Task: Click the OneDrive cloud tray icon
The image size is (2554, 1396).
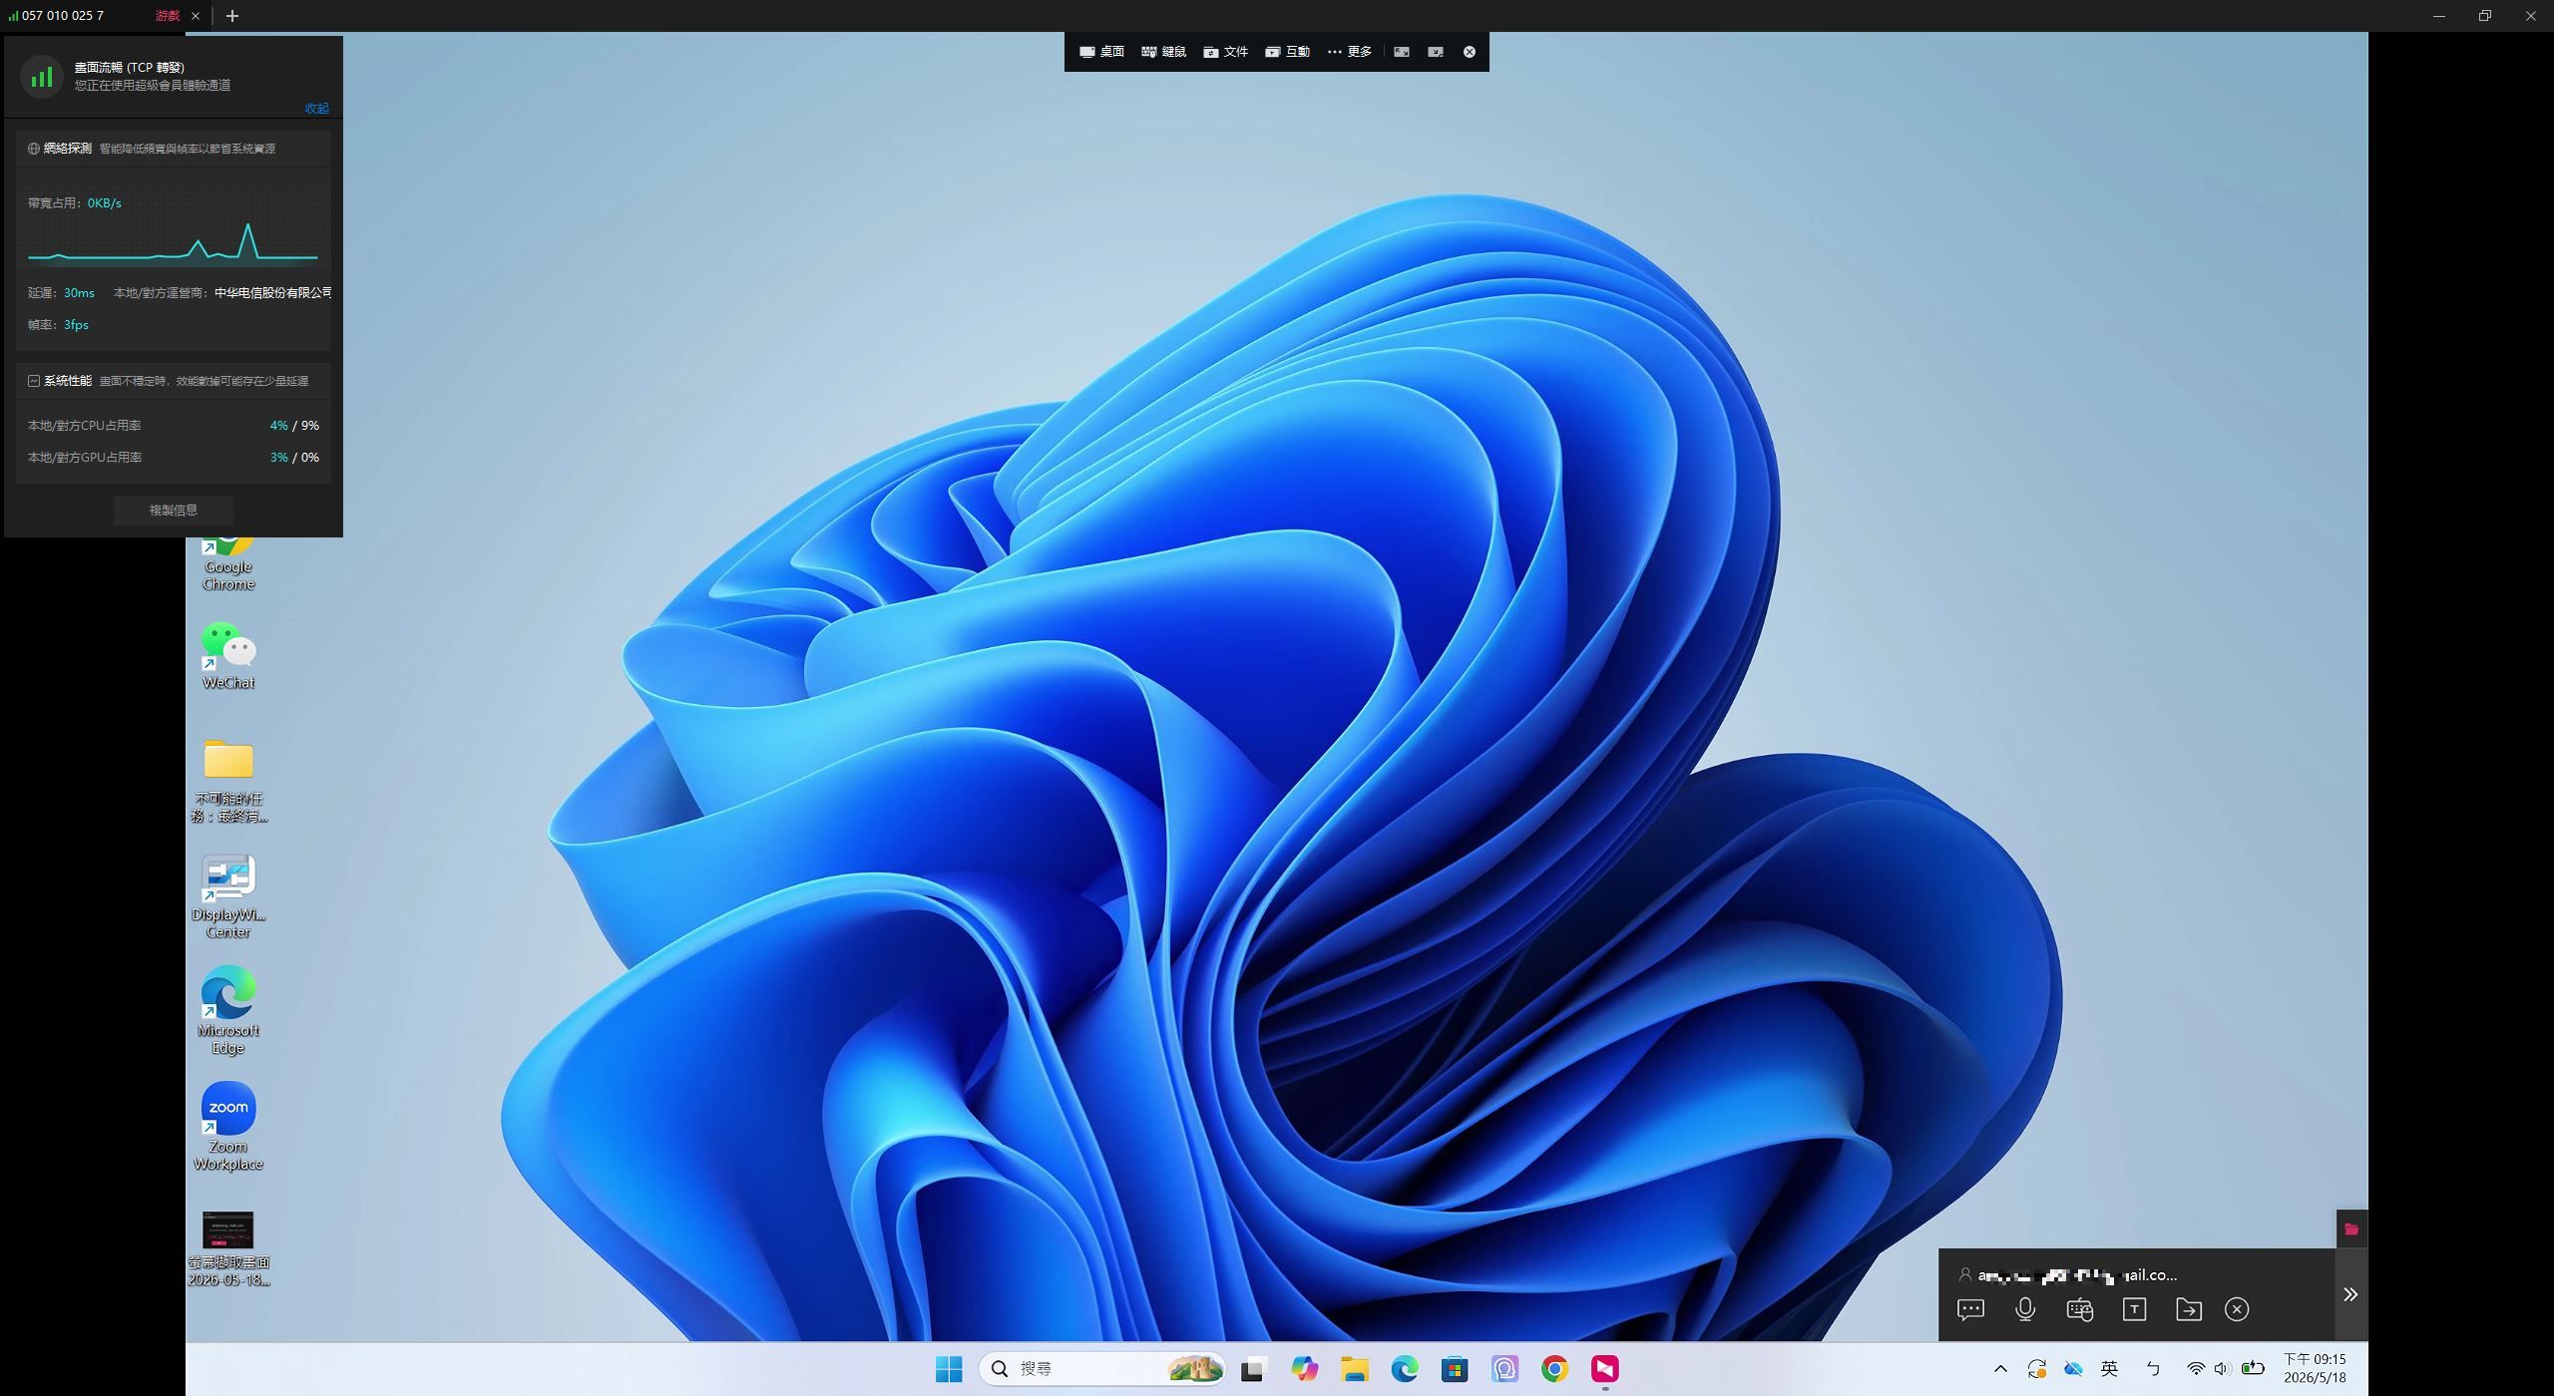Action: click(2073, 1369)
